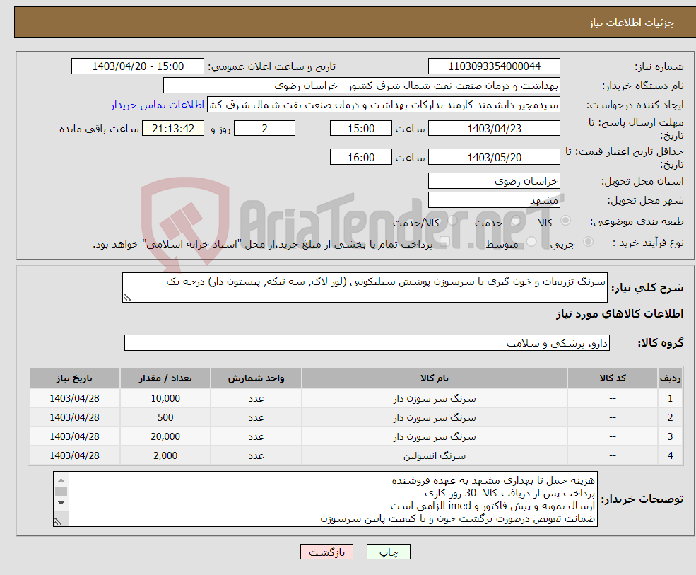Click the request creator name field
The image size is (696, 575).
(x=384, y=105)
